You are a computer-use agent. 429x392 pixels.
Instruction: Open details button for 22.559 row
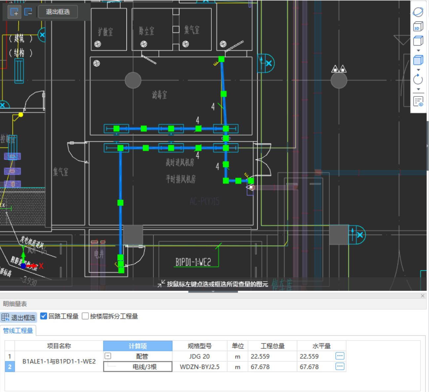tap(340, 356)
